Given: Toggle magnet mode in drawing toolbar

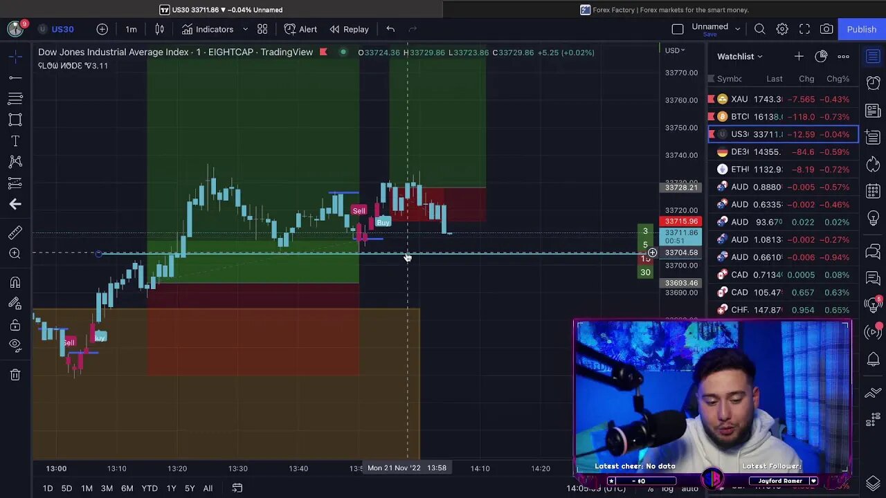Looking at the screenshot, I should click(x=15, y=282).
